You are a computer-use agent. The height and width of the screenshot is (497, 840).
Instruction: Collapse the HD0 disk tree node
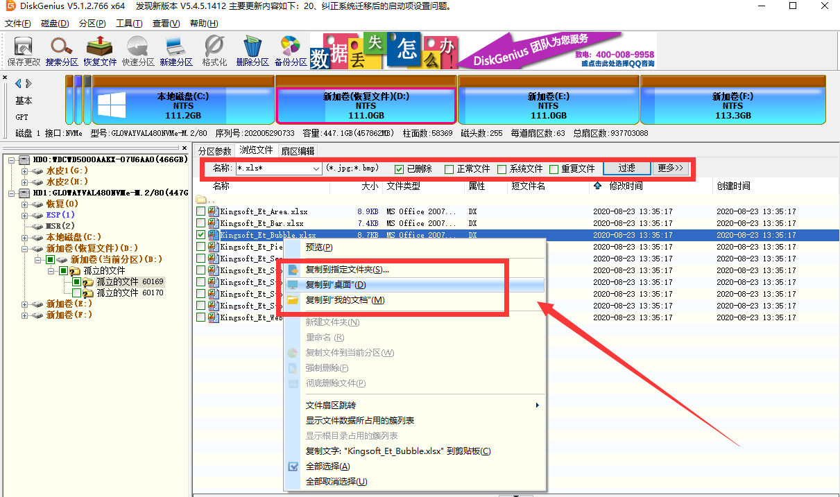pyautogui.click(x=12, y=159)
